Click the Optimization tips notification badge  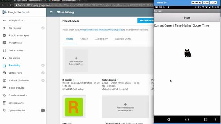43,110
